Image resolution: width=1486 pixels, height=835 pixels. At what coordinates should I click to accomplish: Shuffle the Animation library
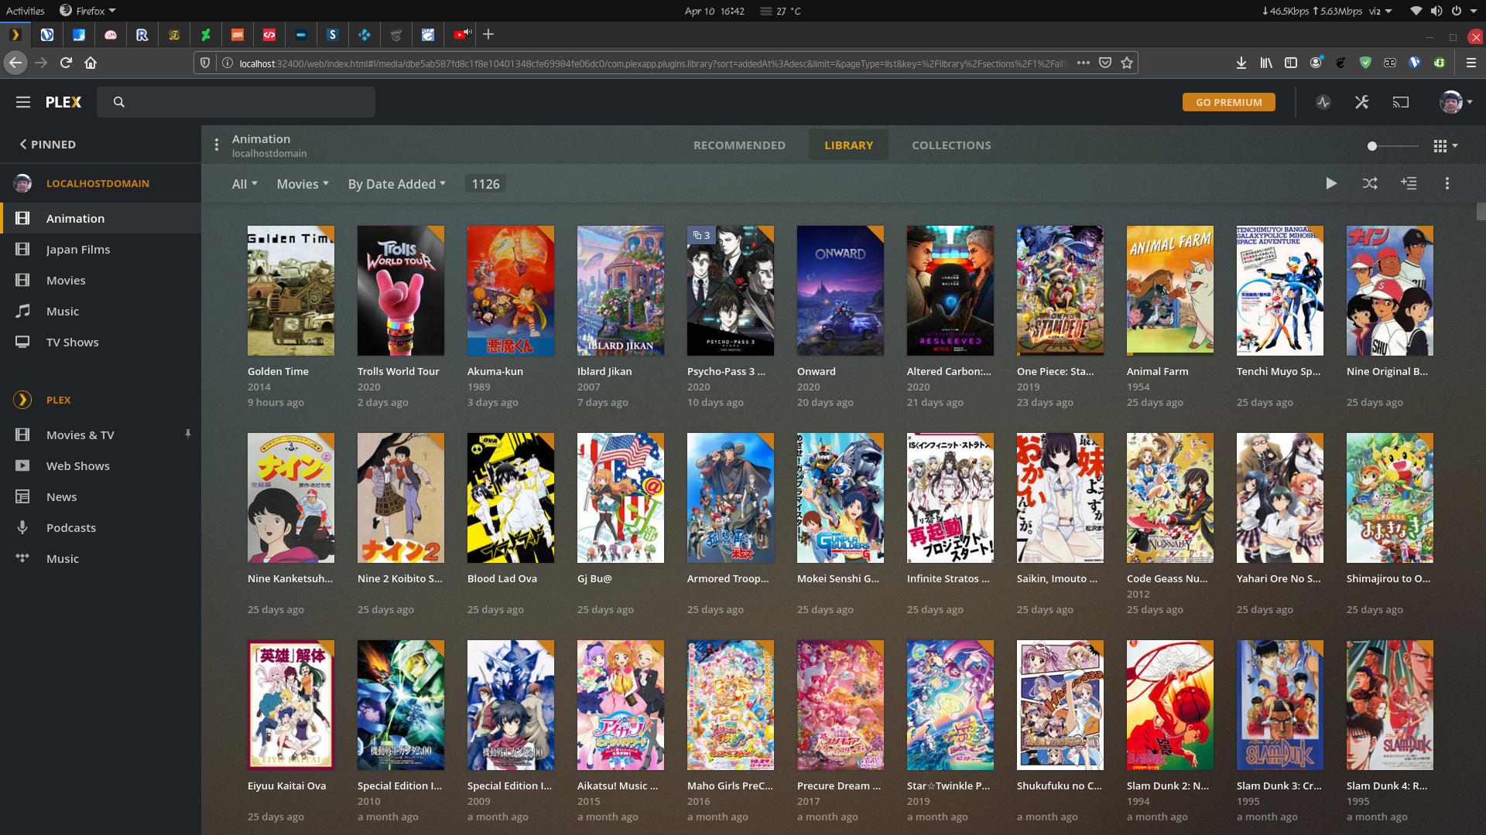click(x=1370, y=183)
